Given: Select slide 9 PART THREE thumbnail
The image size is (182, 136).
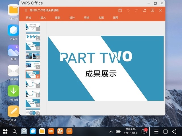Looking at the screenshot, I should (x=32, y=103).
